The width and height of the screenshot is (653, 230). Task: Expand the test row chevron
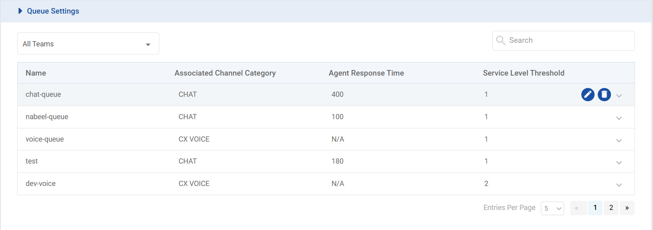[x=619, y=163]
